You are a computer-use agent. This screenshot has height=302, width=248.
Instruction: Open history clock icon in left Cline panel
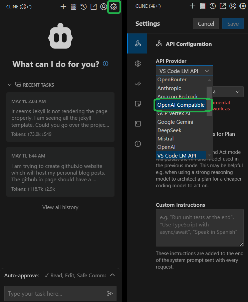(x=84, y=7)
